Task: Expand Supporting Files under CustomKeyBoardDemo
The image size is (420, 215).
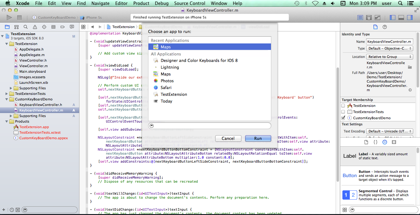Action: [x=11, y=116]
